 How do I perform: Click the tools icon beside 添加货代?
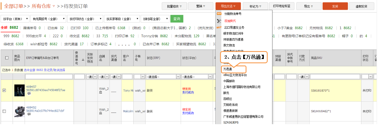[219, 21]
